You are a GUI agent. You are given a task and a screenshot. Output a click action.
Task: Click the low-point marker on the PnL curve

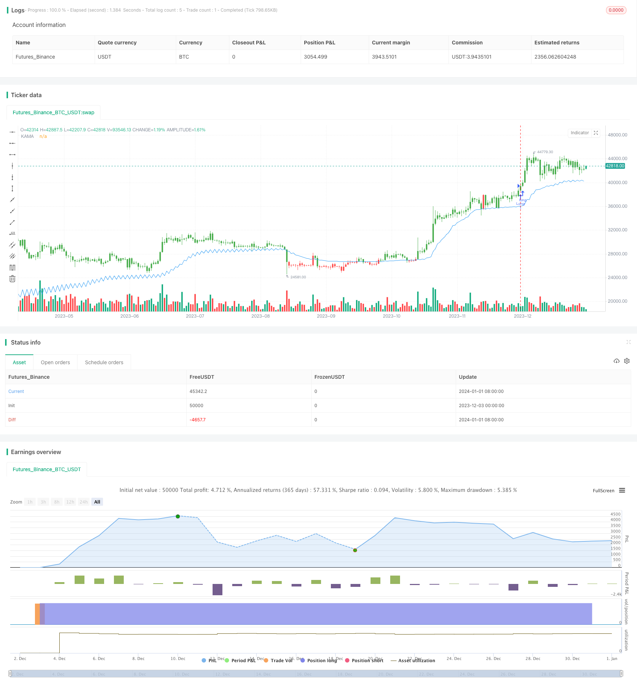[x=355, y=550]
